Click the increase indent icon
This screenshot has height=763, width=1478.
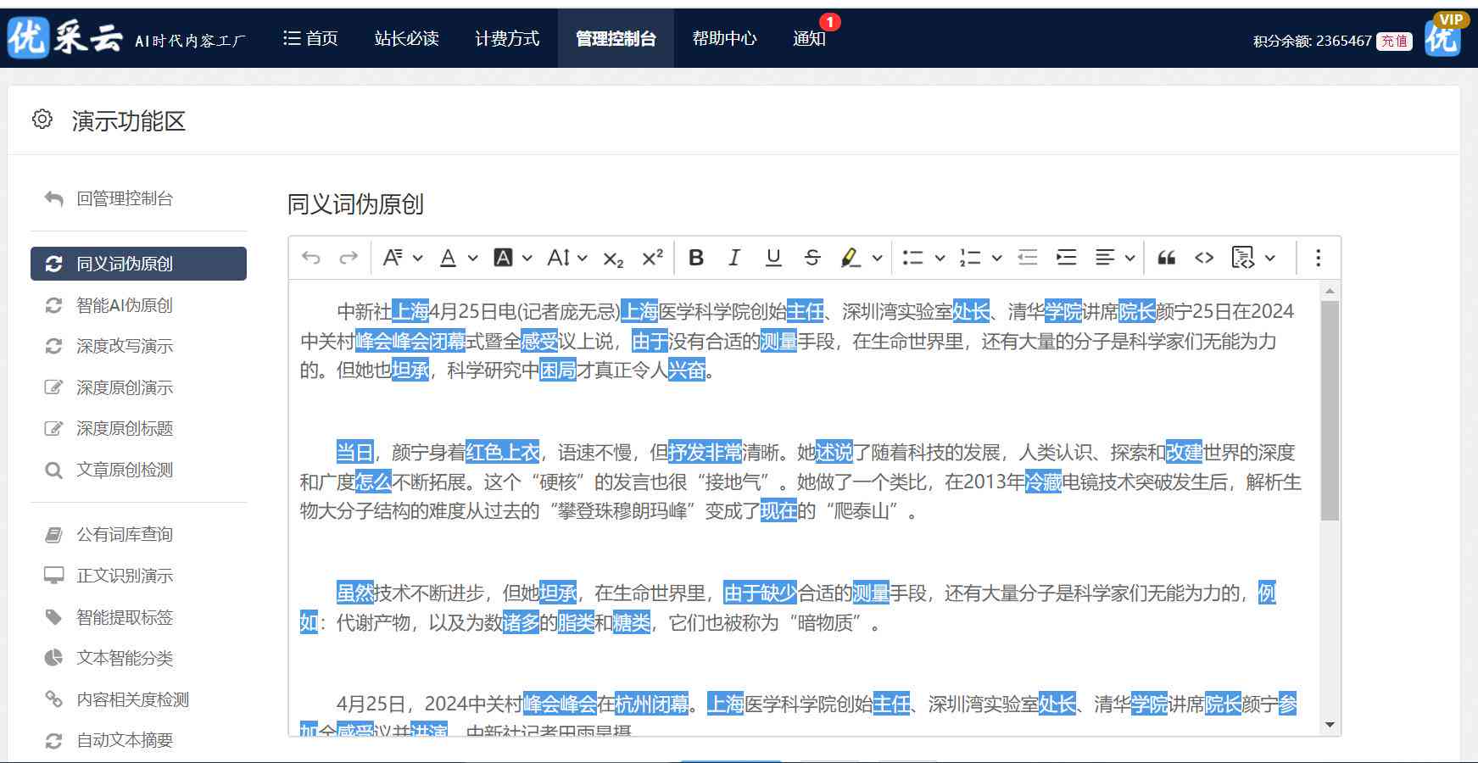click(x=1066, y=258)
